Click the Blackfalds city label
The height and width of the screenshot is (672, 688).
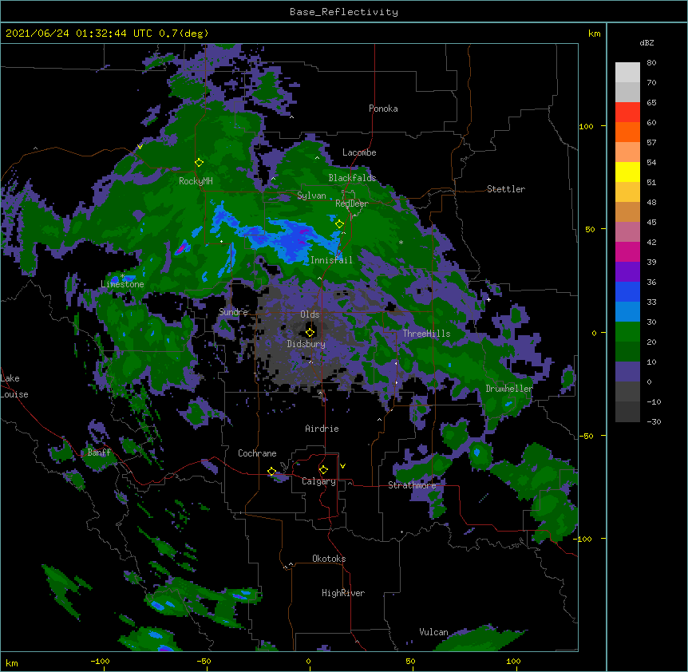click(352, 178)
